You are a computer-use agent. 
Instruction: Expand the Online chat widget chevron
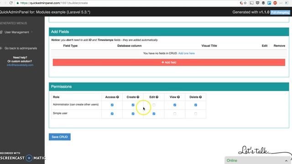pos(286,161)
